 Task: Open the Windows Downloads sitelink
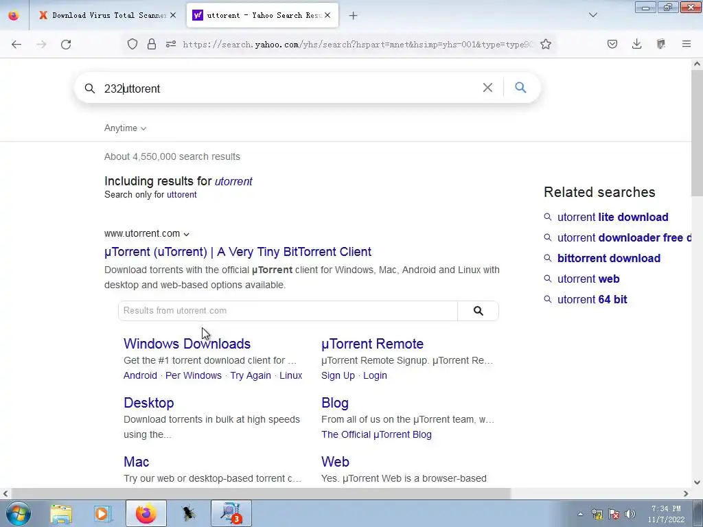click(x=187, y=344)
